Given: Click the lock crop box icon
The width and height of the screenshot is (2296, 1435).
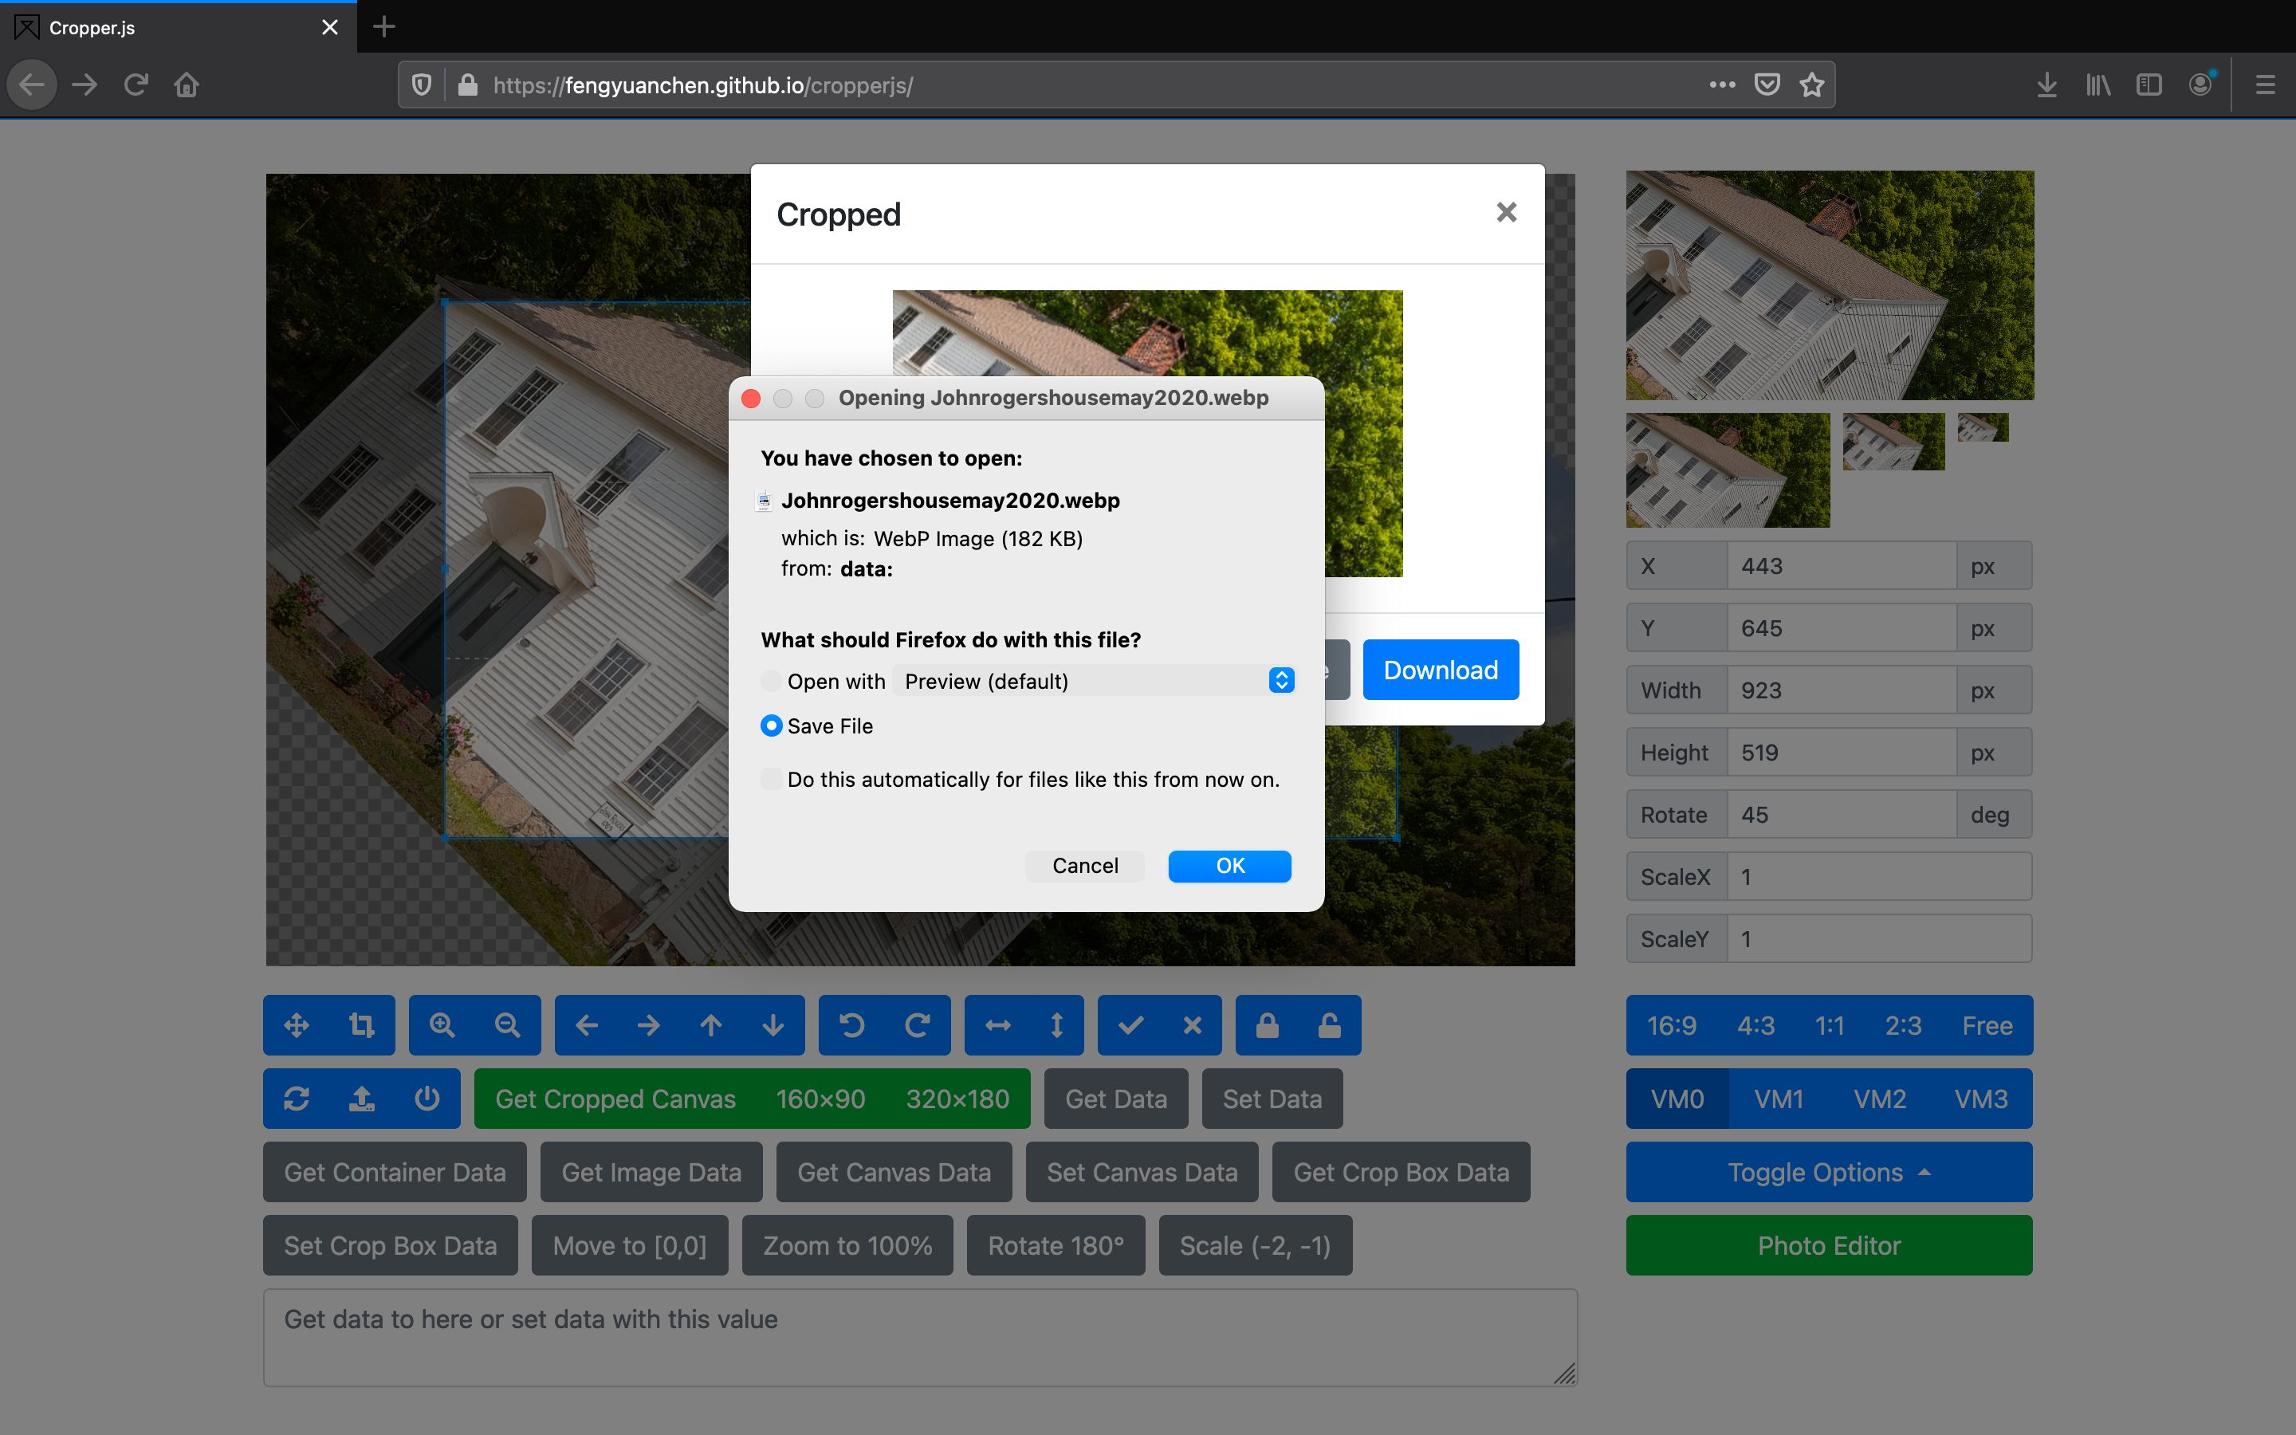Looking at the screenshot, I should click(1268, 1025).
